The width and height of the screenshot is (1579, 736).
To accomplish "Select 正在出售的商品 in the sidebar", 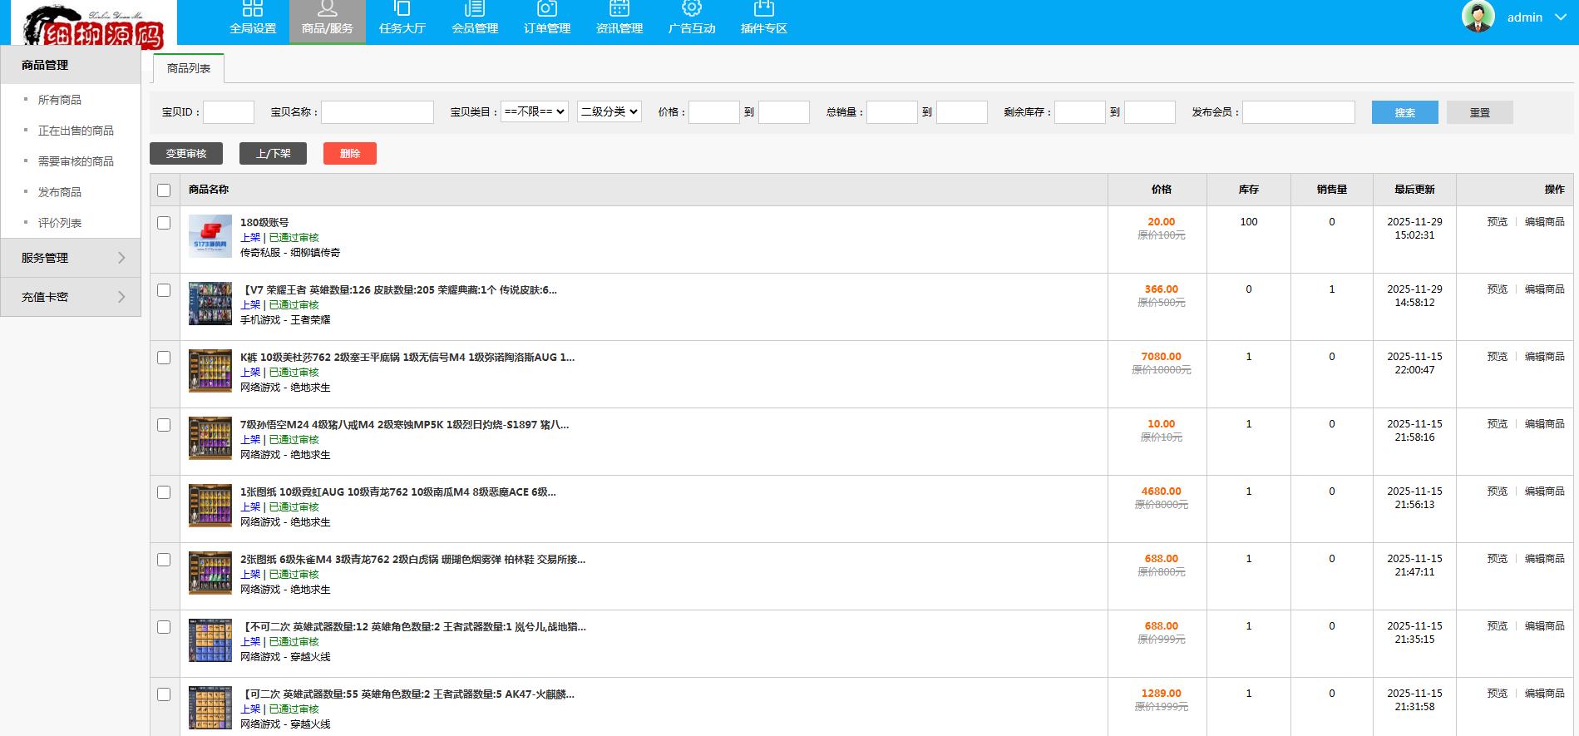I will (76, 131).
